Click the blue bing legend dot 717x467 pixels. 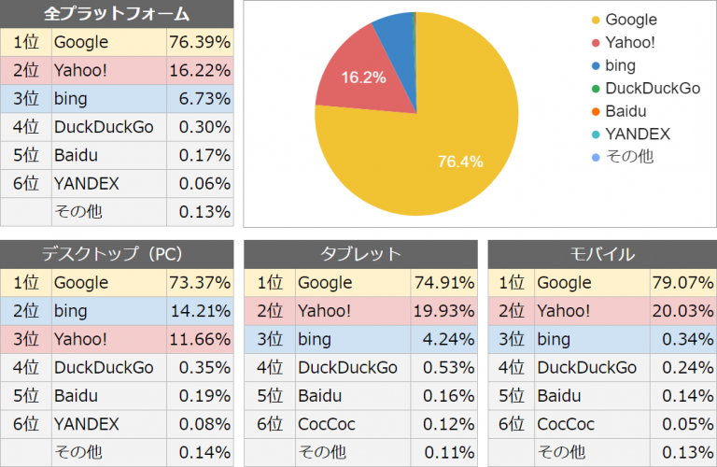595,66
